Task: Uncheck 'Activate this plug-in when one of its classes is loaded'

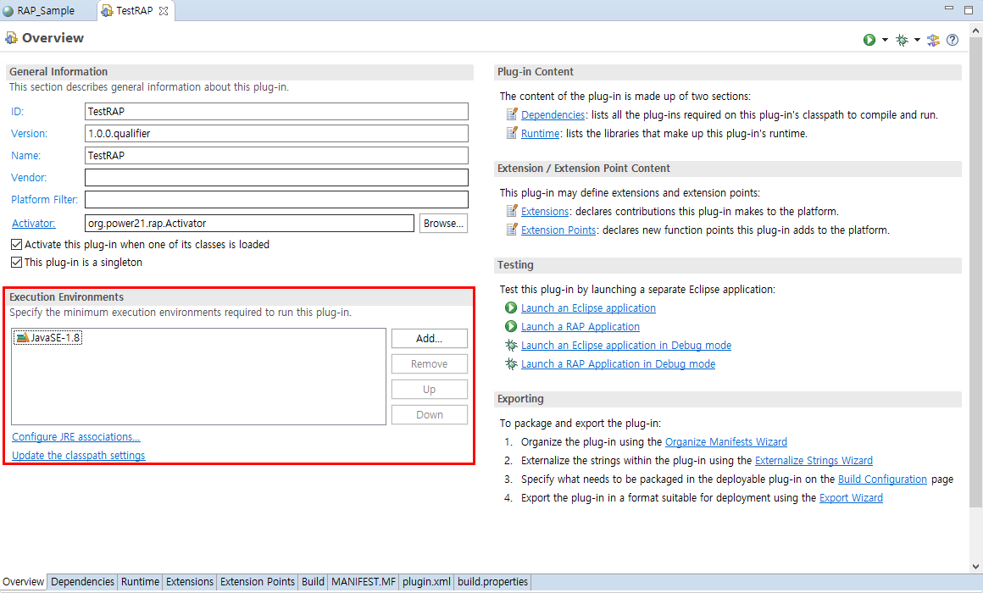Action: coord(15,244)
